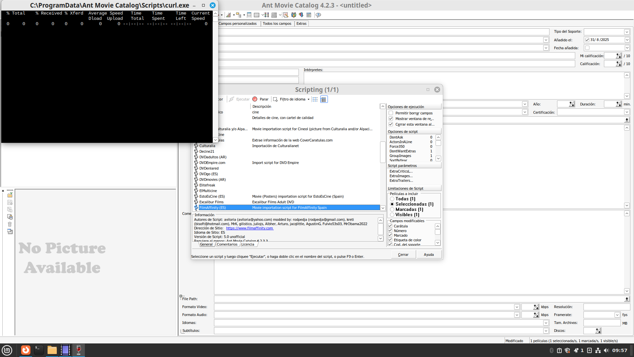Open the filmaffinity.com site link
The width and height of the screenshot is (634, 357).
coord(250,228)
